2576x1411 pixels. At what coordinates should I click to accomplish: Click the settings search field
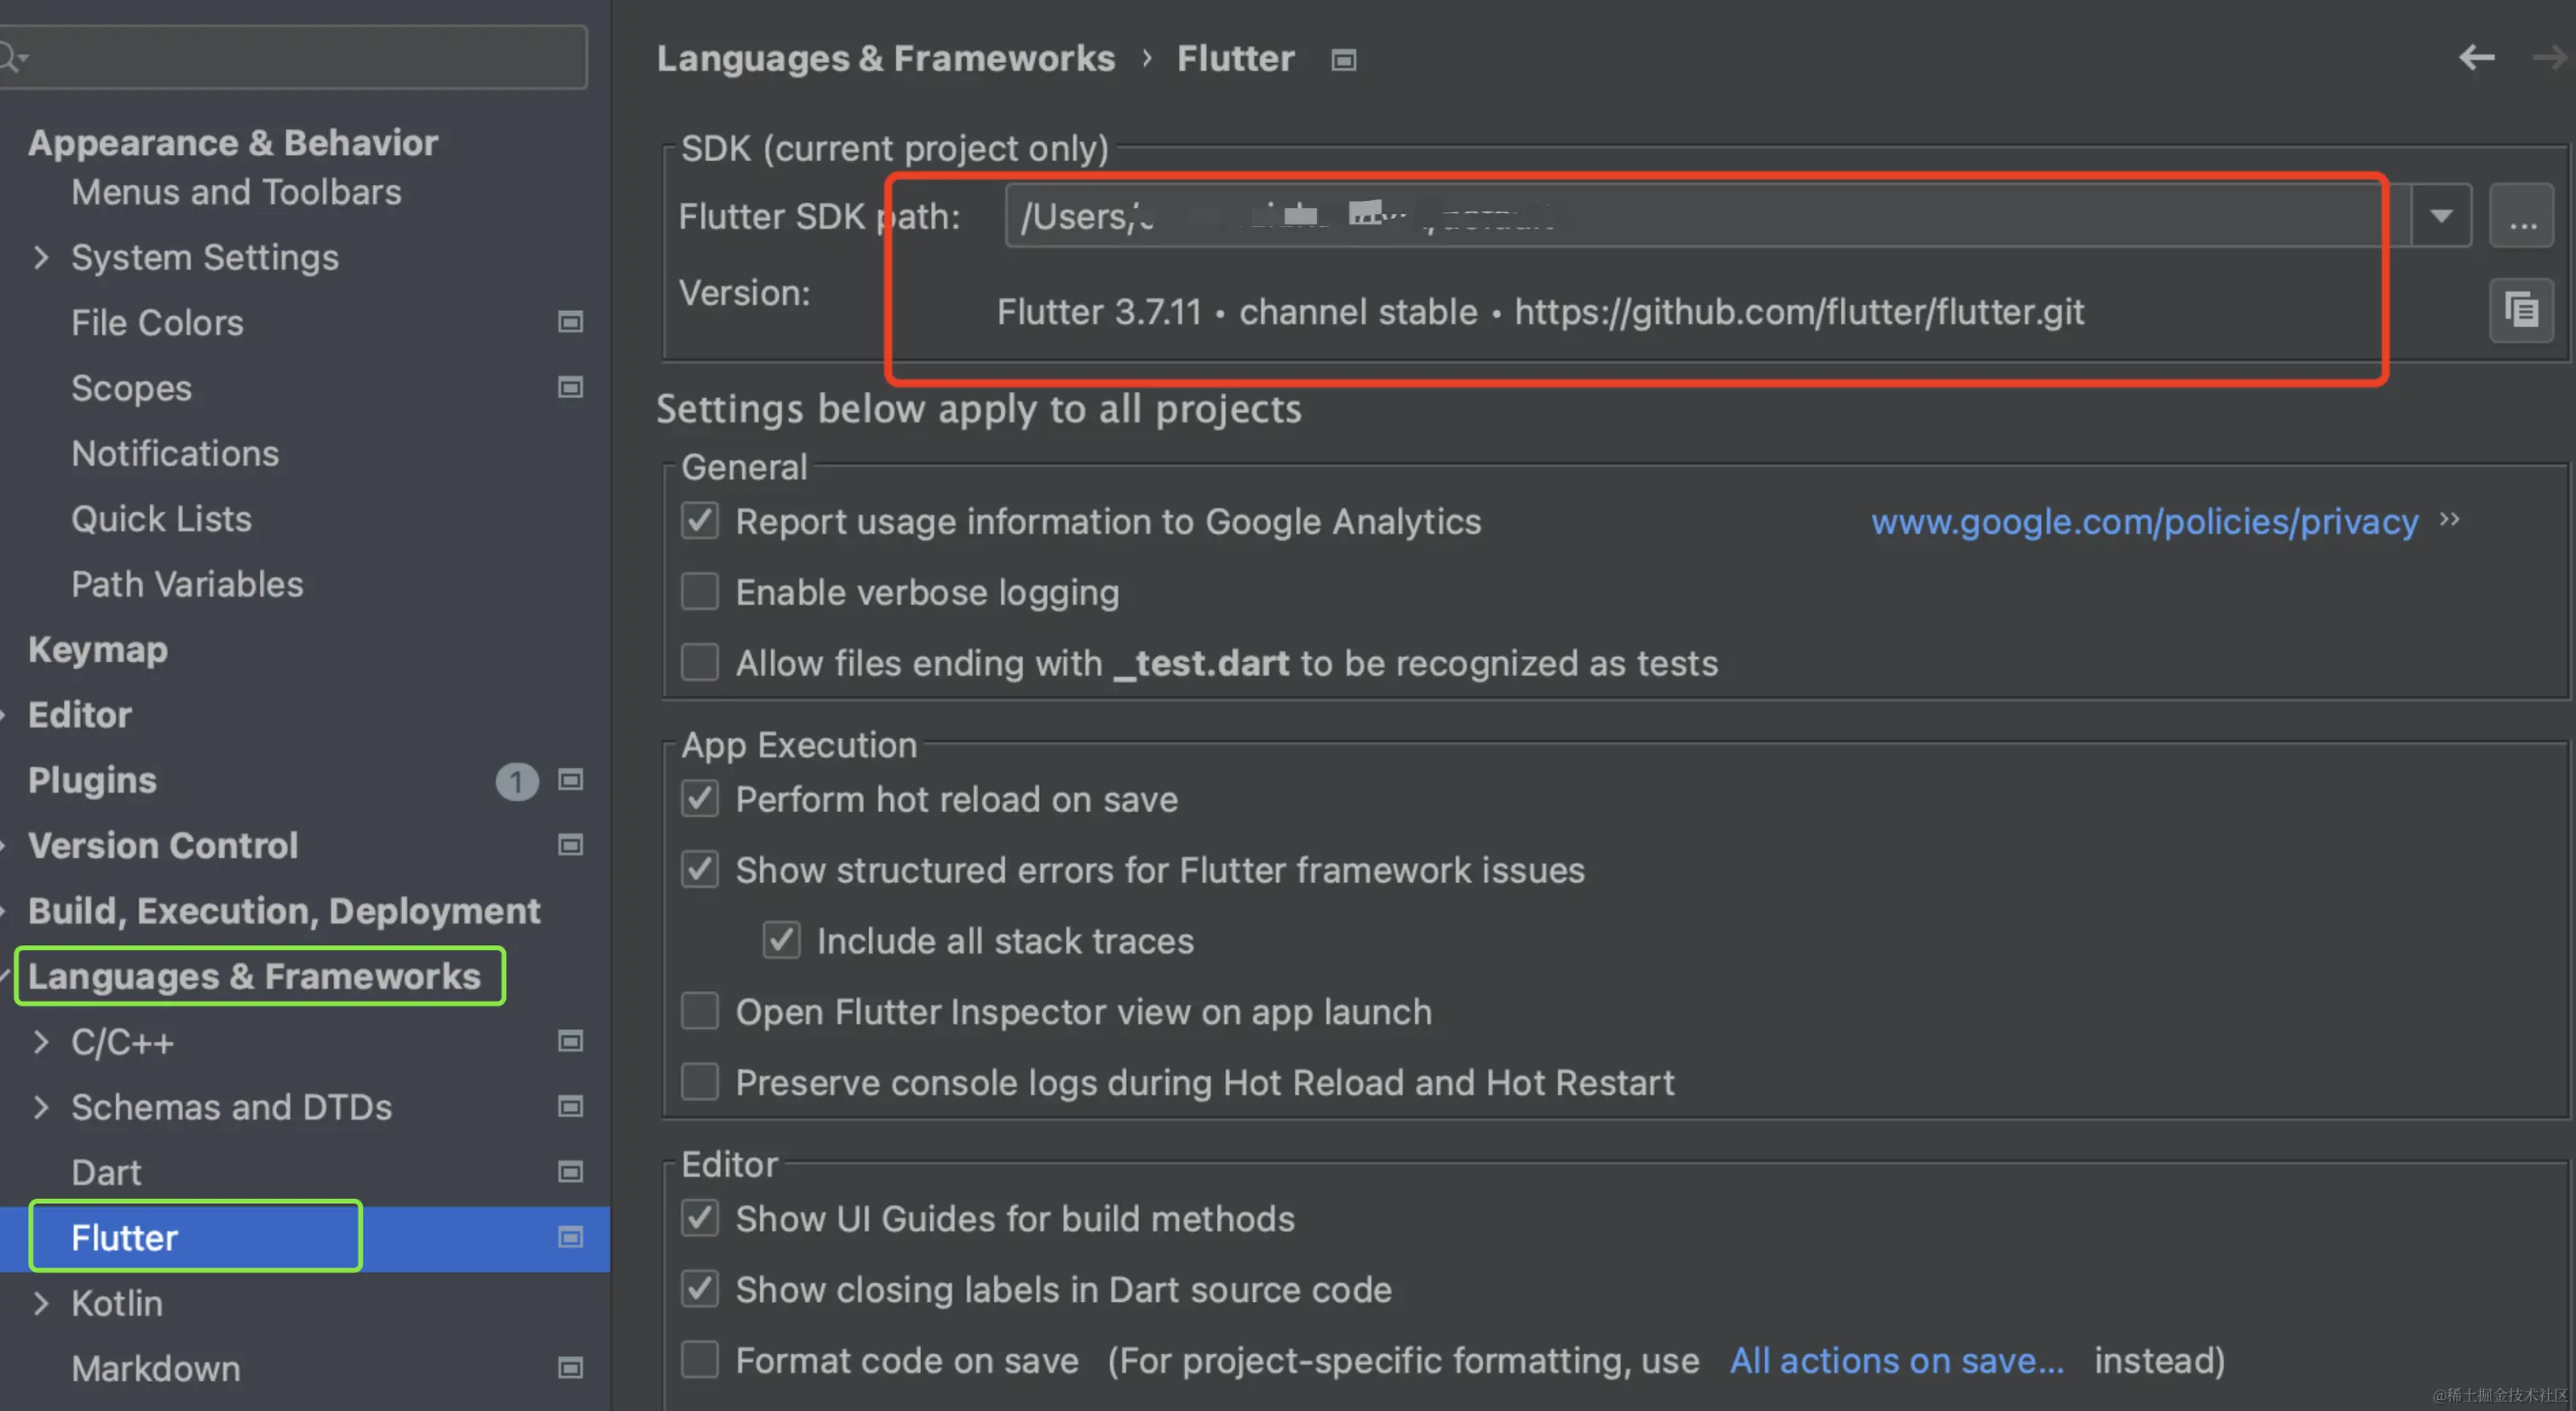(x=300, y=58)
